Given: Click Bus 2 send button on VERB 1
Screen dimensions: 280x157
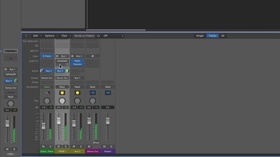Looking at the screenshot, I should 60,71.
